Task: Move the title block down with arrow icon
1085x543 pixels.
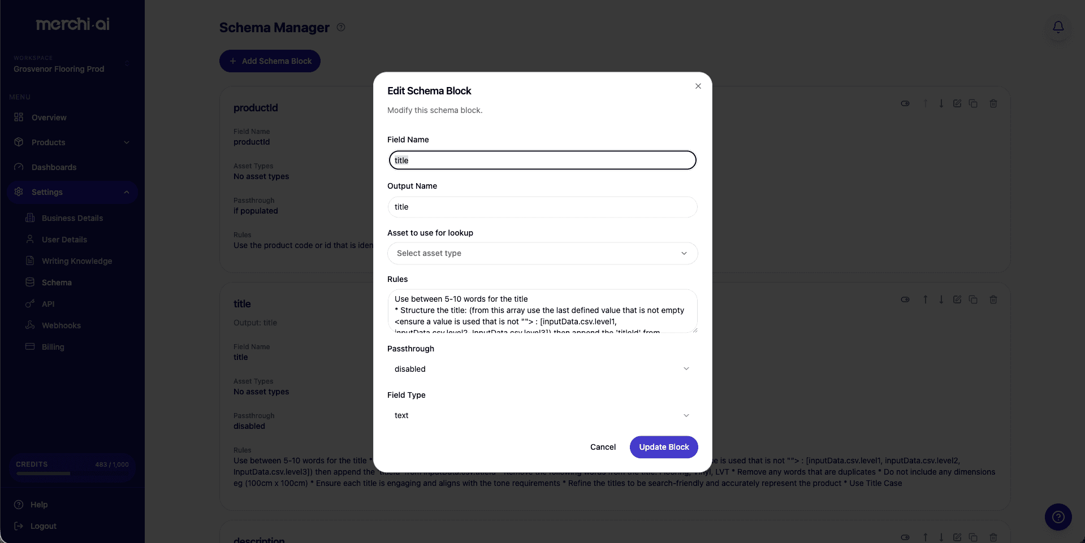Action: coord(941,299)
